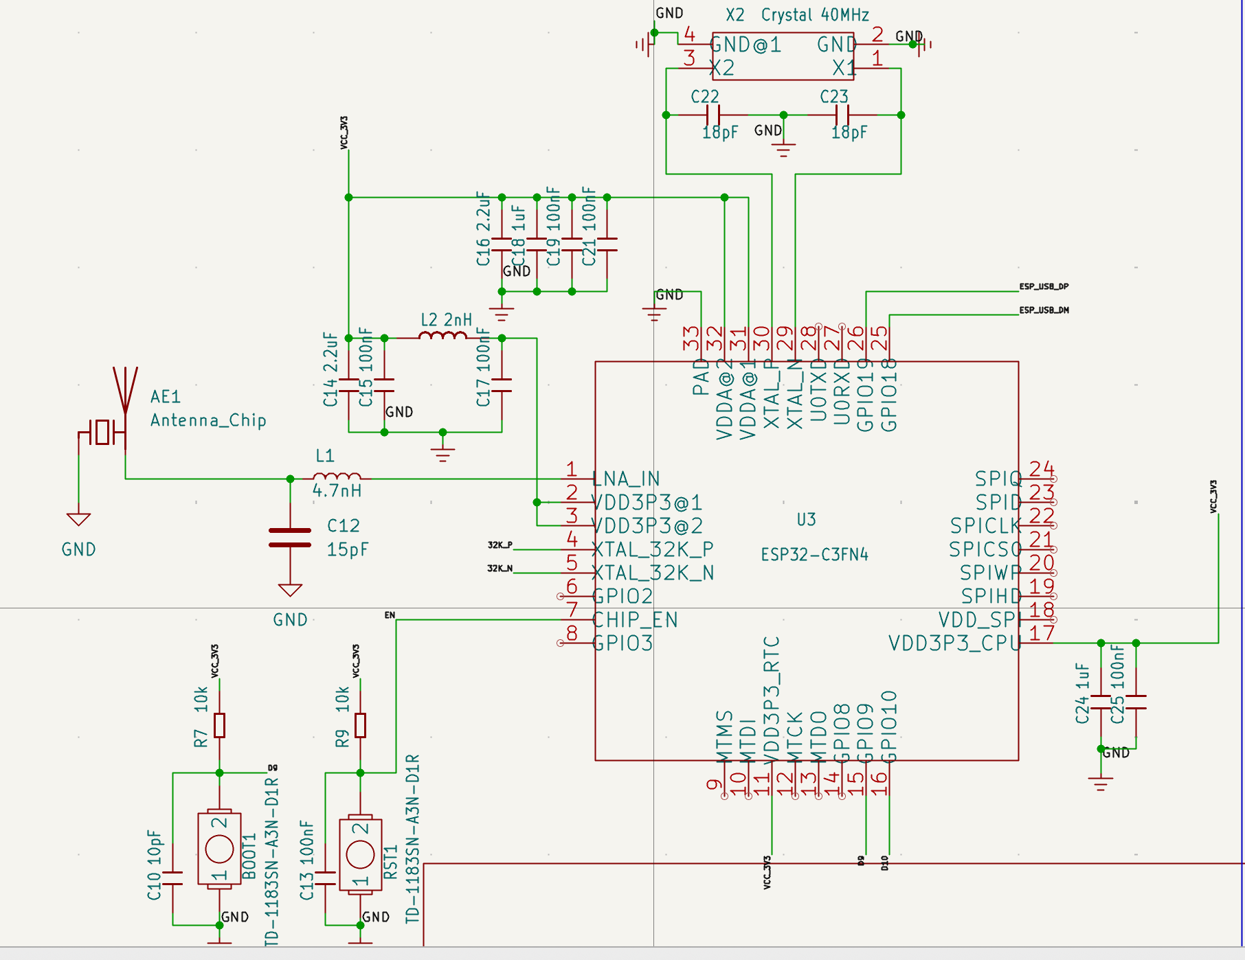This screenshot has height=960, width=1245.
Task: Select the L1 inductor symbol
Action: pyautogui.click(x=337, y=477)
